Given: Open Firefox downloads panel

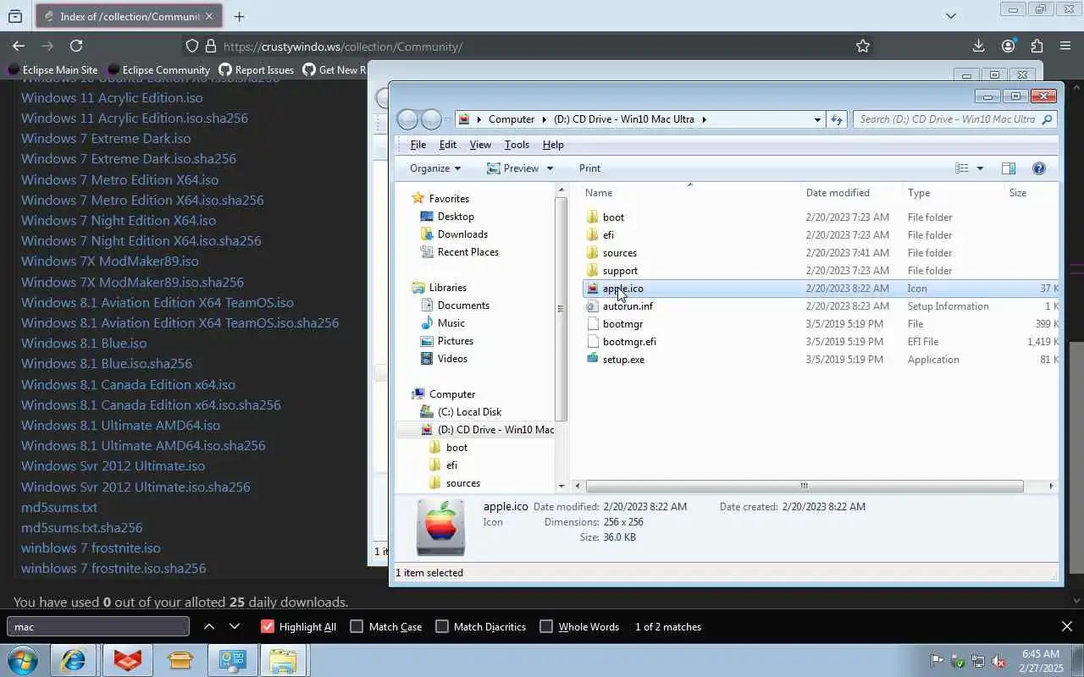Looking at the screenshot, I should pos(978,46).
